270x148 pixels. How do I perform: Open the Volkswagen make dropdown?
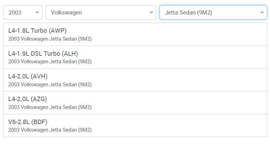click(100, 12)
